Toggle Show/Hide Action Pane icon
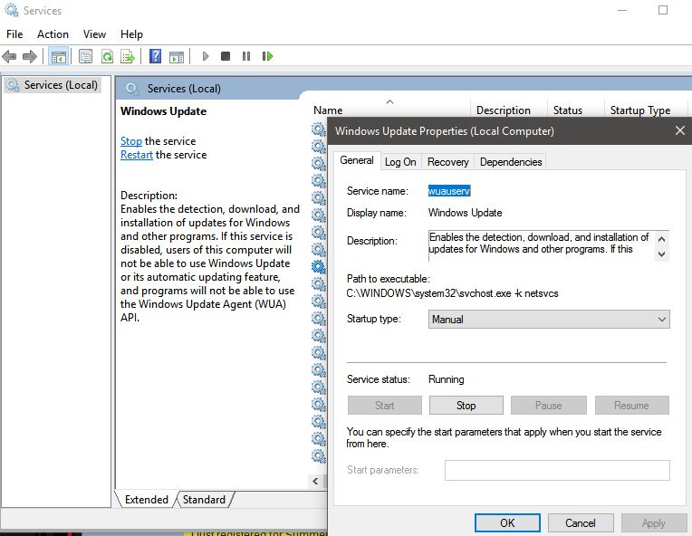 pos(177,56)
